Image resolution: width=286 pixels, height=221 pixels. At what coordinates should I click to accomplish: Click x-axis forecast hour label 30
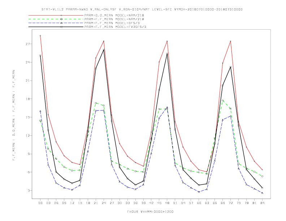120,203
